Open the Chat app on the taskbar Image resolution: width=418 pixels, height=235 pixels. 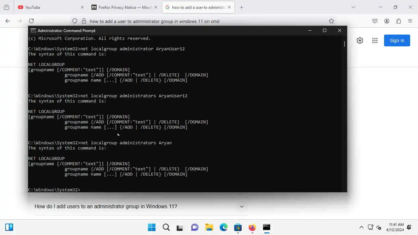coord(195,227)
